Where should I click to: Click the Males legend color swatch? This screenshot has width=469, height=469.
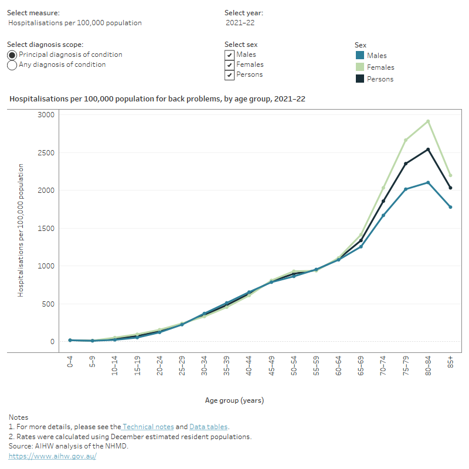click(359, 56)
